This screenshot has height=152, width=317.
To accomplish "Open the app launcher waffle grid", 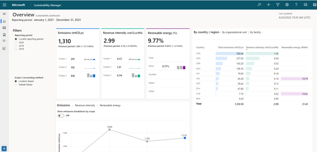I will point(5,5).
